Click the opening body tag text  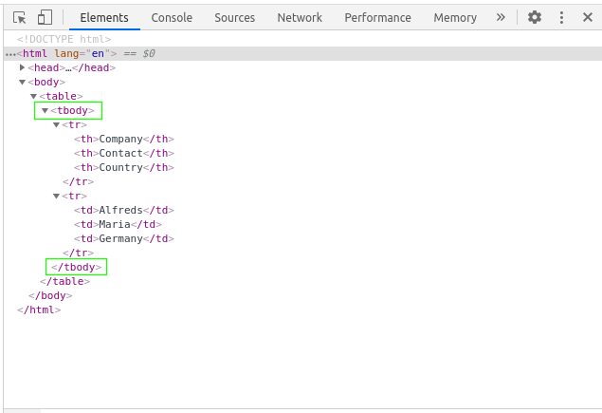click(x=46, y=82)
